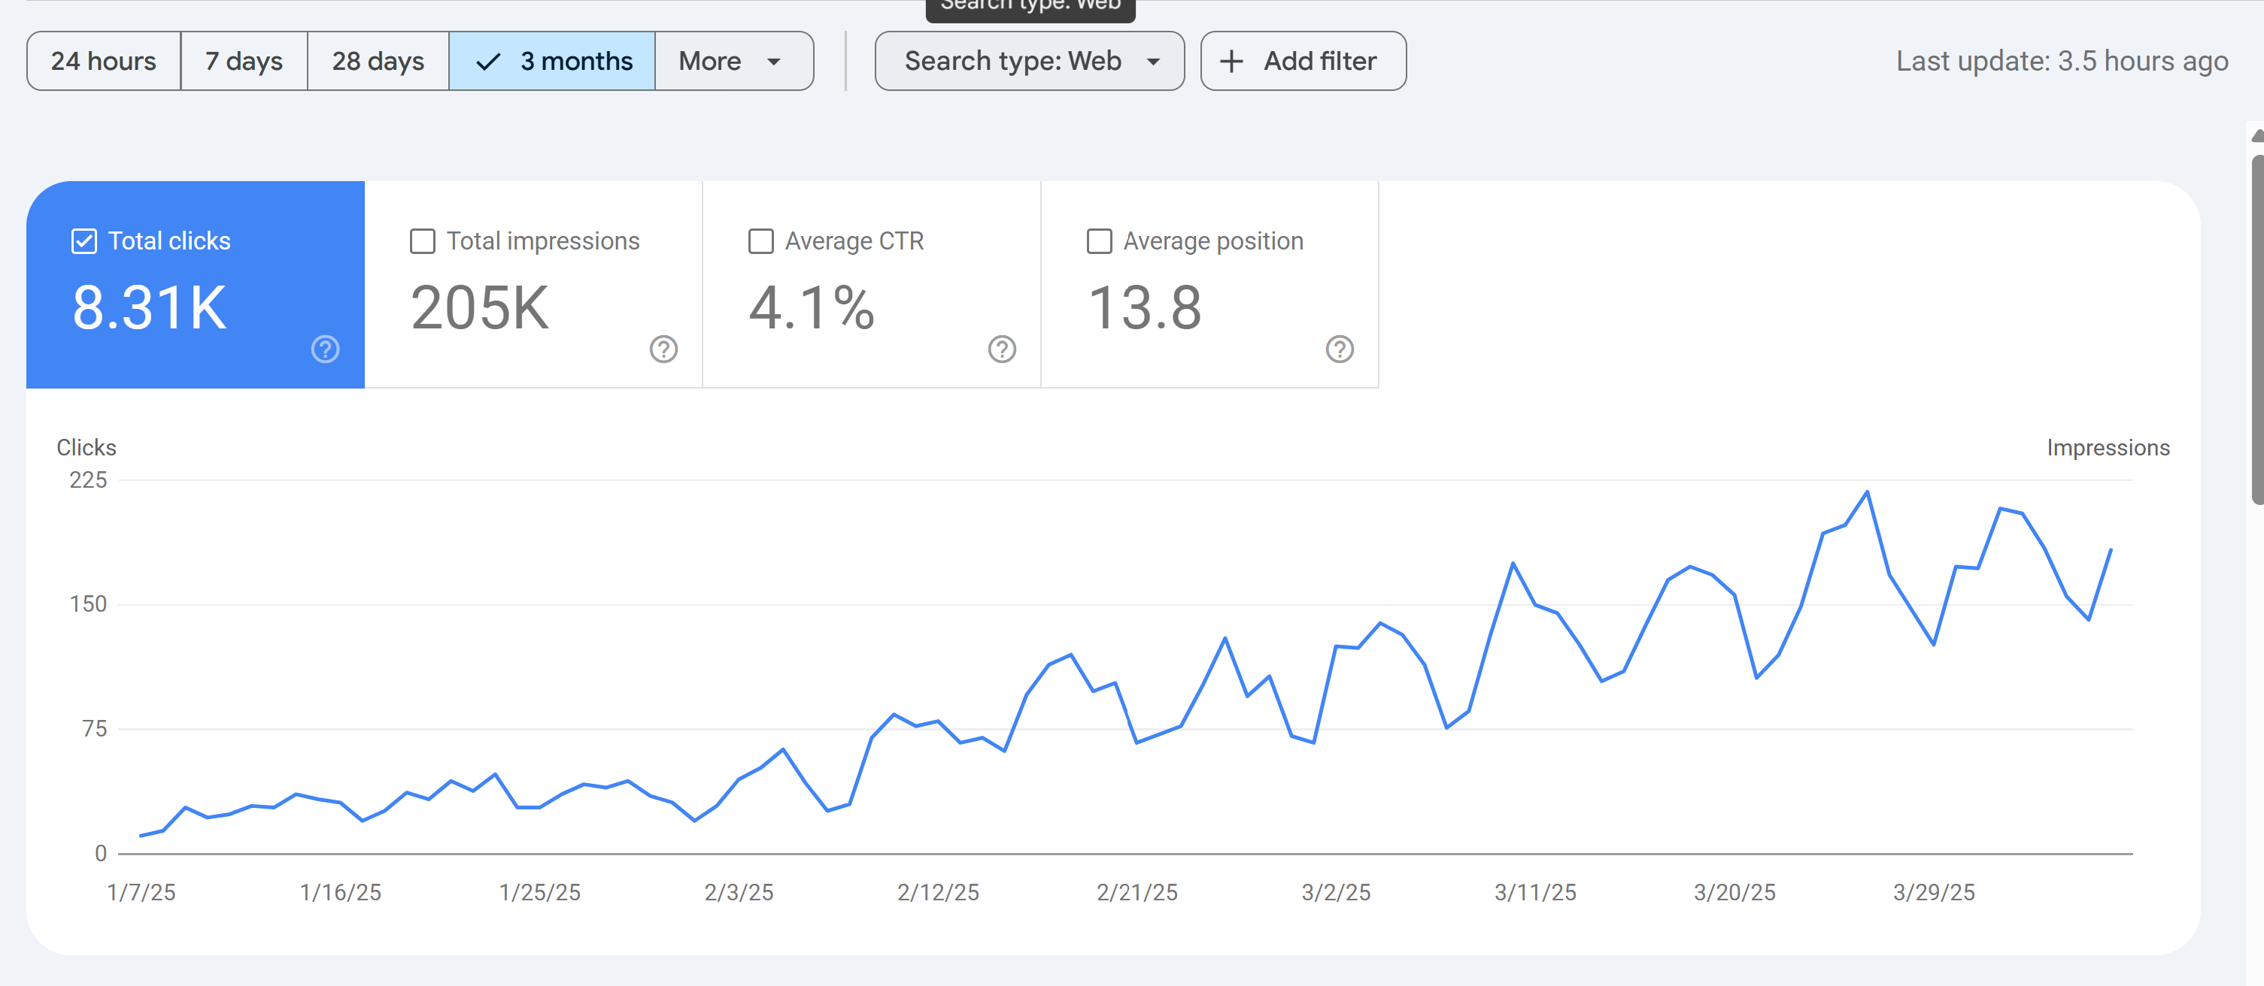Tick the Average position checkbox
Image resolution: width=2264 pixels, height=986 pixels.
(x=1100, y=241)
